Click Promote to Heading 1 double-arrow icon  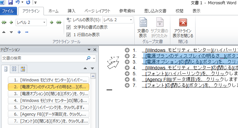[x=4, y=22]
